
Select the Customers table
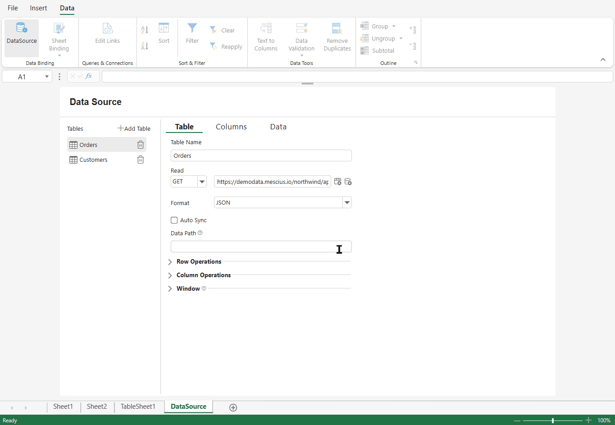click(107, 160)
